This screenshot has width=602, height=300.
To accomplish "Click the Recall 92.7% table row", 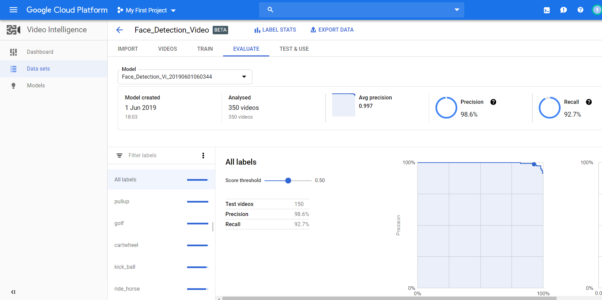I will pyautogui.click(x=267, y=224).
